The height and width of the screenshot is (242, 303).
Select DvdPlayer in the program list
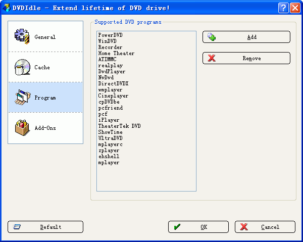tap(112, 72)
